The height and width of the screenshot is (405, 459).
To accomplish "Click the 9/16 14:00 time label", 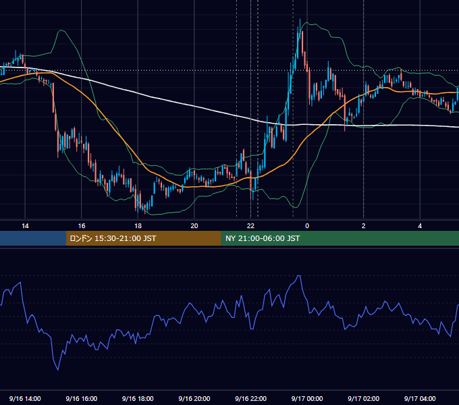I will pos(25,398).
